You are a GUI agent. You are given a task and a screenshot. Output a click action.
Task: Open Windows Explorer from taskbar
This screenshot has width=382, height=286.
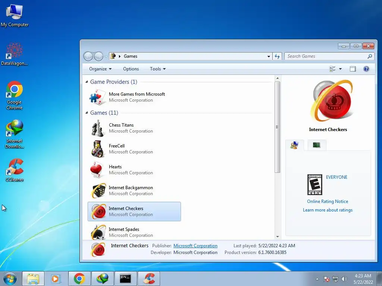[x=33, y=279]
